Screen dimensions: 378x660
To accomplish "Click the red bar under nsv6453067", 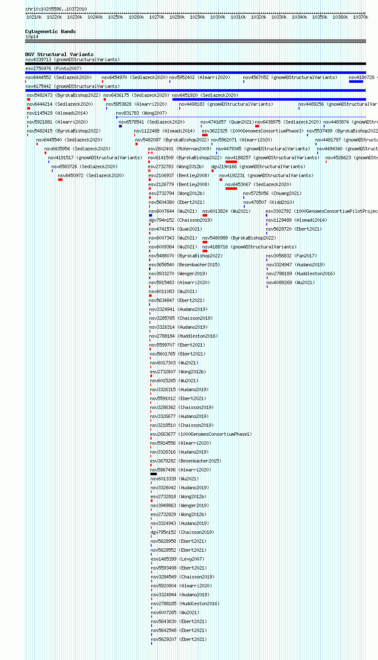I will (x=231, y=189).
